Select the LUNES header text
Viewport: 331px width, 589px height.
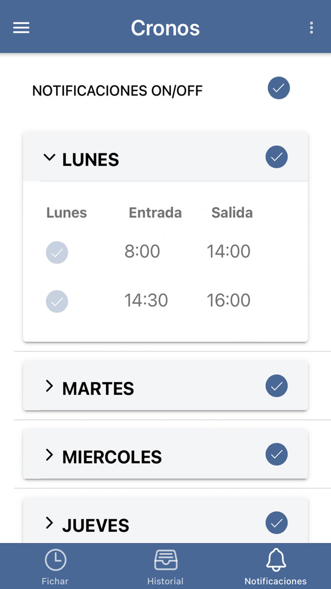(90, 160)
